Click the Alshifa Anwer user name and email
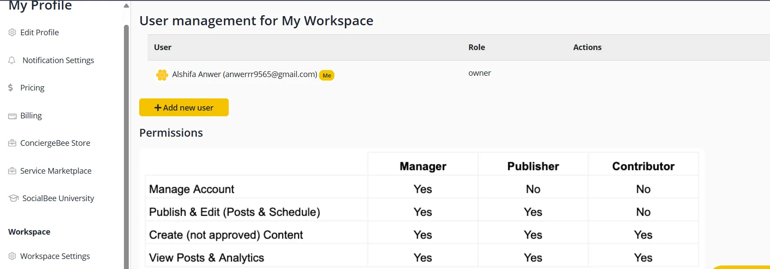 [244, 74]
